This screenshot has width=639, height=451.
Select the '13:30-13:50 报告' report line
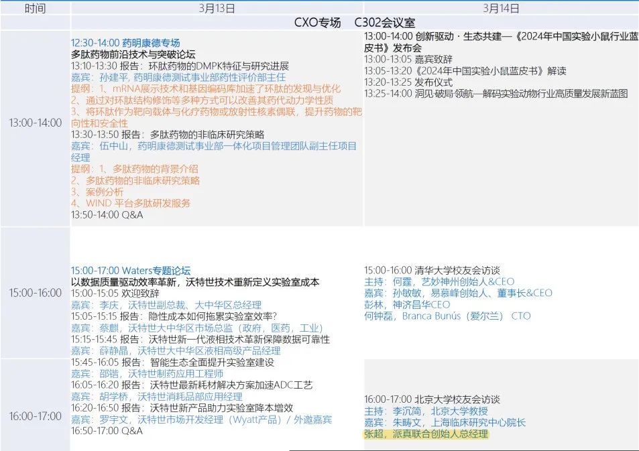[x=168, y=135]
